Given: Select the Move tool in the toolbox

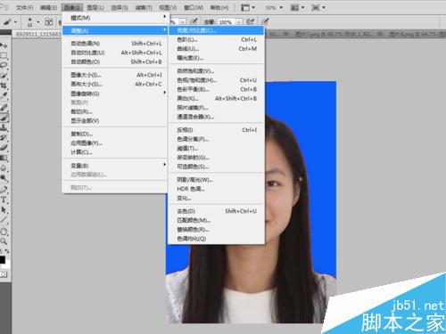Looking at the screenshot, I should [x=4, y=45].
